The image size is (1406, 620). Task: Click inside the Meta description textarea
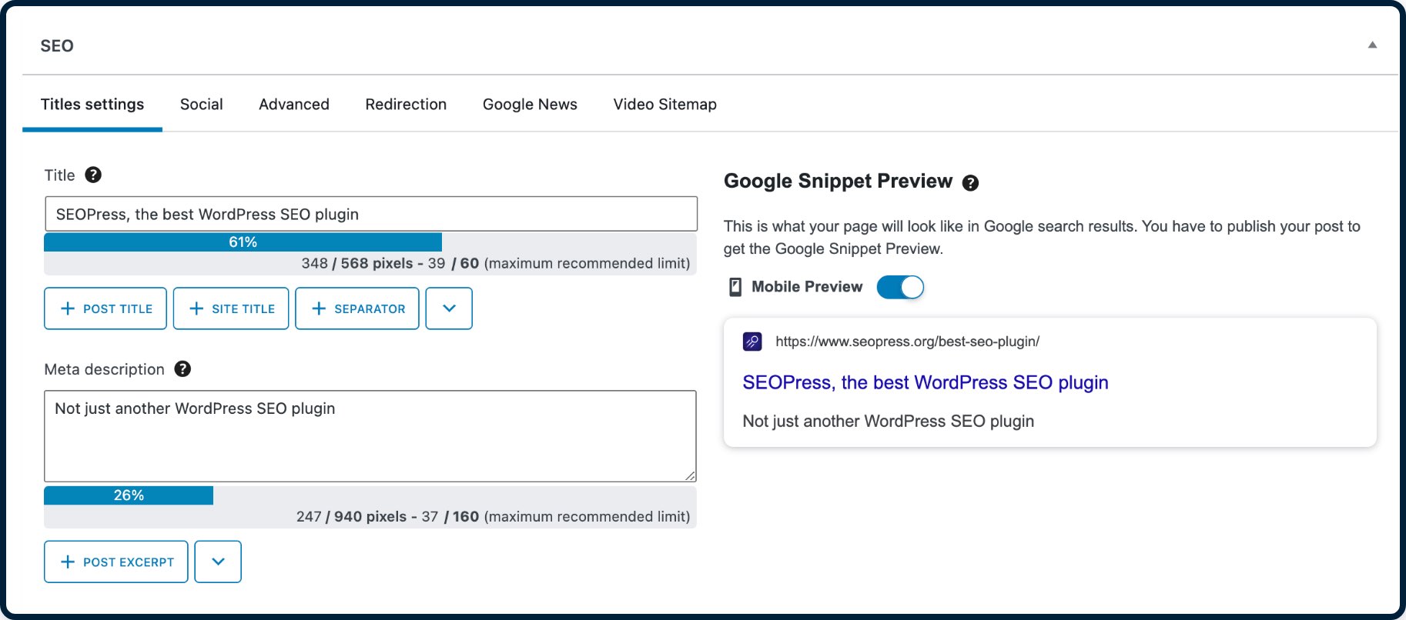370,436
